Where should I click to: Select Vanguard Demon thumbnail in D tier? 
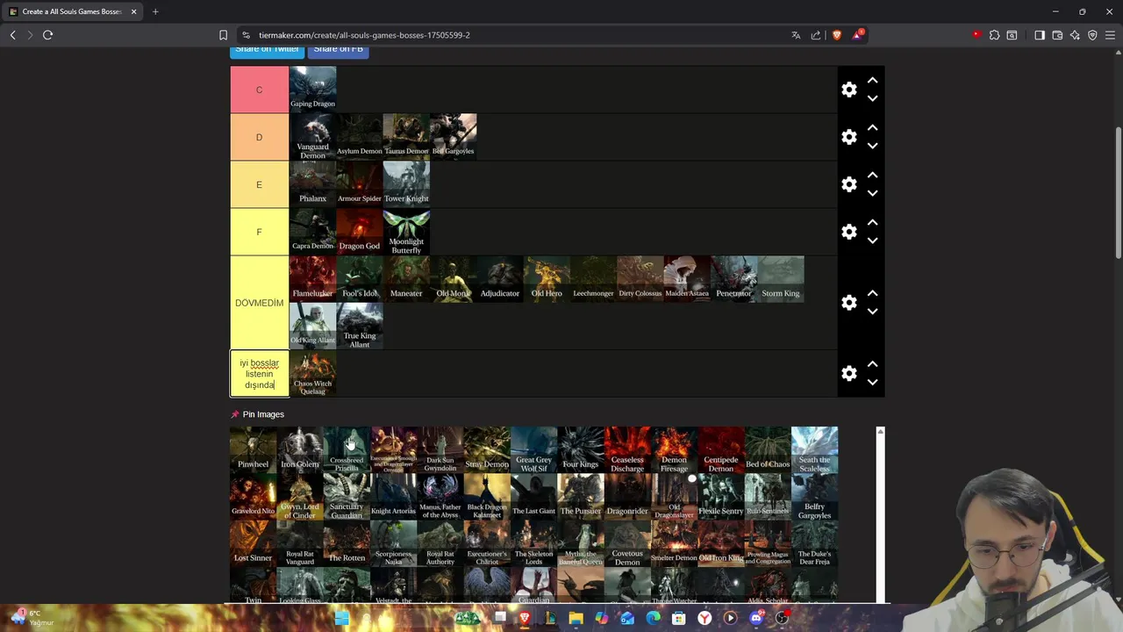point(312,137)
